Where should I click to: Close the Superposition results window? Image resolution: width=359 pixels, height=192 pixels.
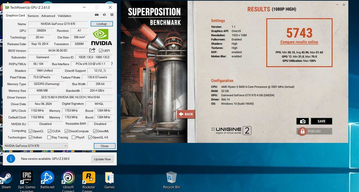tap(344, 5)
